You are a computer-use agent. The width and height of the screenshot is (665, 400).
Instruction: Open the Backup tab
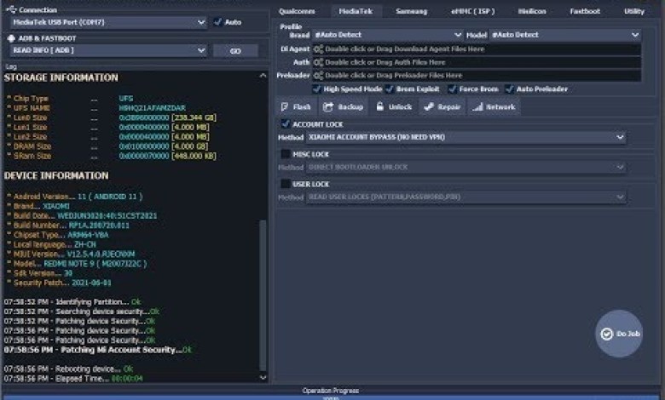point(343,107)
